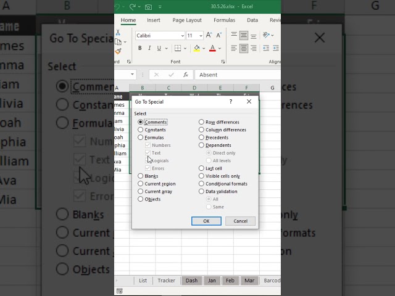Viewport: 395px width, 296px height.
Task: Open the Data ribbon tab
Action: coord(252,20)
